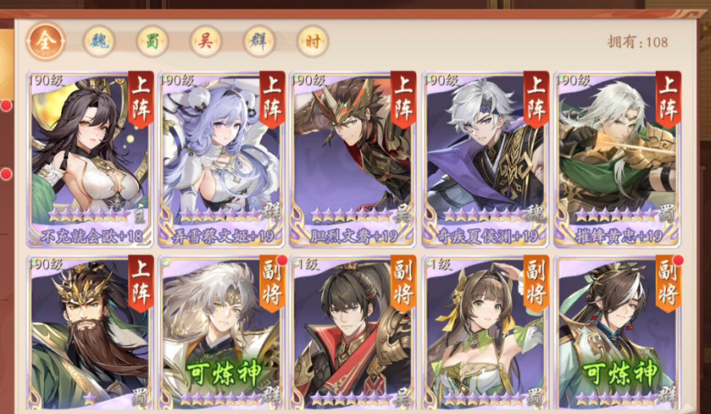Viewport: 711px width, 414px height.
Task: Filter heroes by 吴 faction
Action: [205, 41]
